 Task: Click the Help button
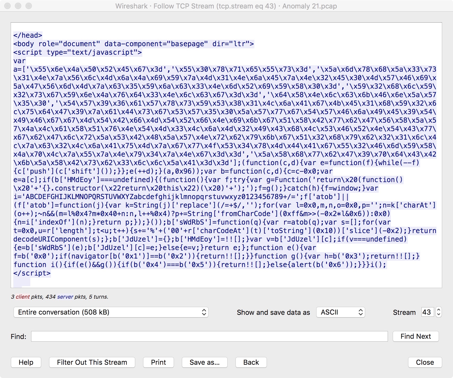point(26,362)
